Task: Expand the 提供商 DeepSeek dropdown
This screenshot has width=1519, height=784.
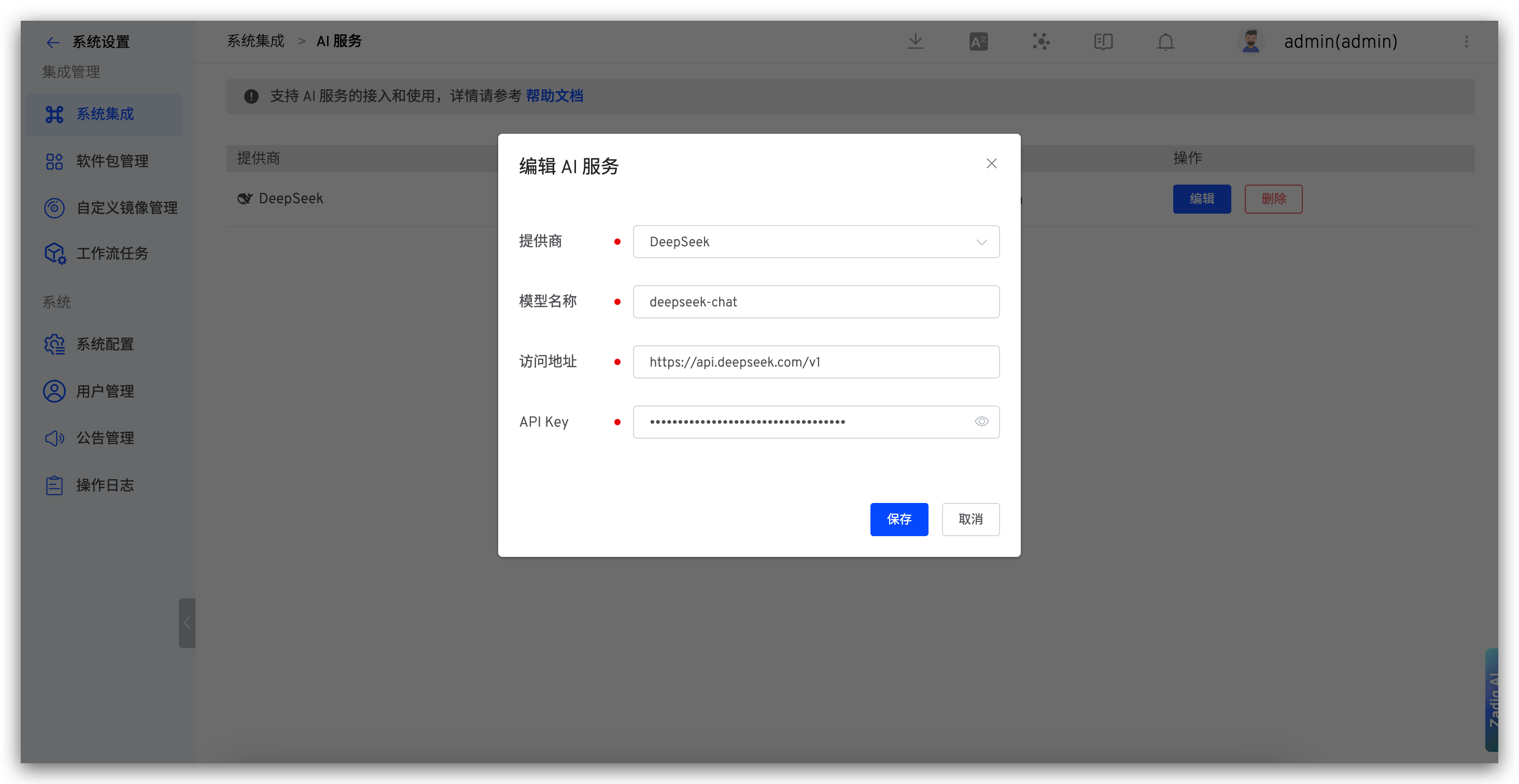Action: (815, 242)
